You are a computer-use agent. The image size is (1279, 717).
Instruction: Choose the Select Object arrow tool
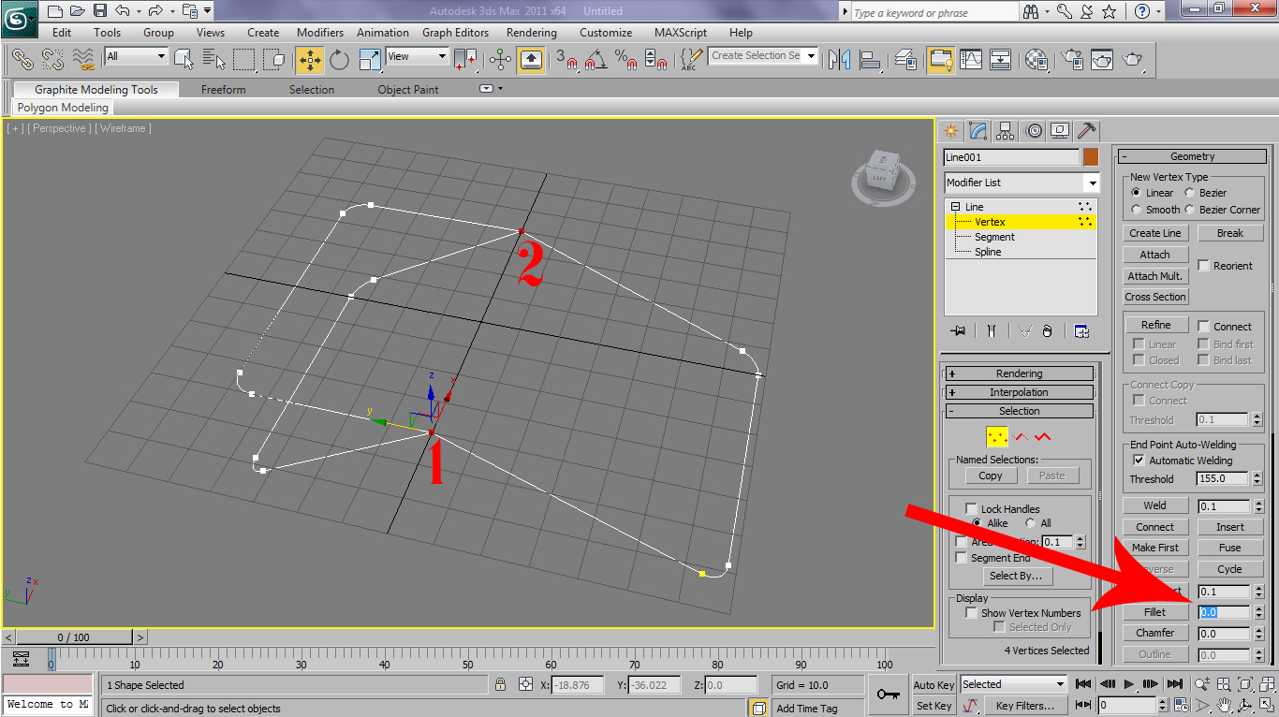point(184,59)
